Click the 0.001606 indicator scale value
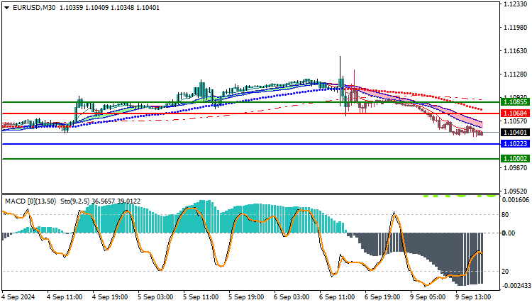This screenshot has width=532, height=305. (x=516, y=200)
